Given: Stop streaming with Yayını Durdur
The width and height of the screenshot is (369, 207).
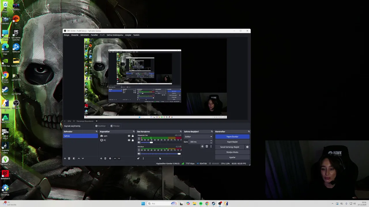Looking at the screenshot, I should 232,137.
